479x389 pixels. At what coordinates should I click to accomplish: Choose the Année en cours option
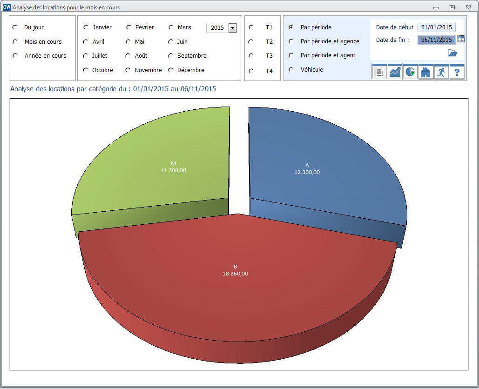click(15, 55)
